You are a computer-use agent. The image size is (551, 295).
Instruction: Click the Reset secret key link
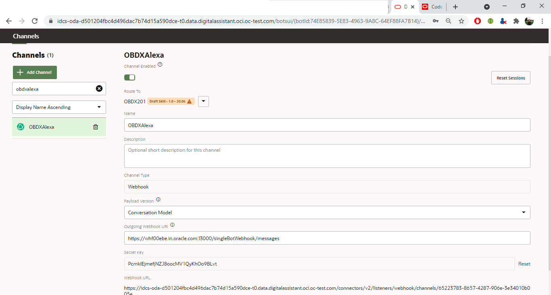click(524, 264)
